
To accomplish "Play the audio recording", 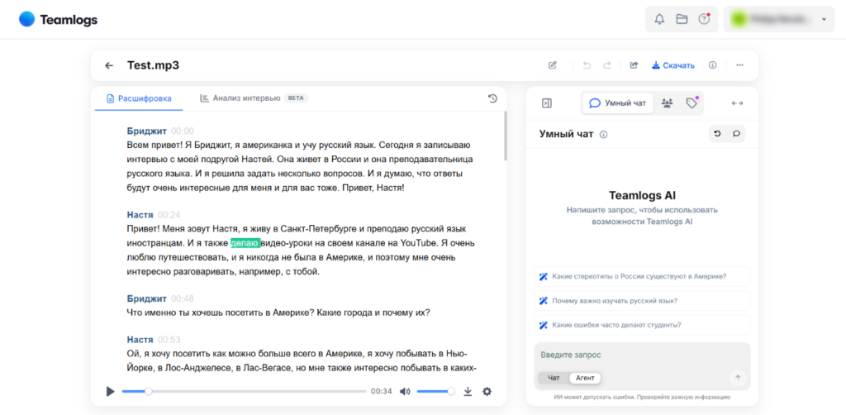I will click(110, 391).
